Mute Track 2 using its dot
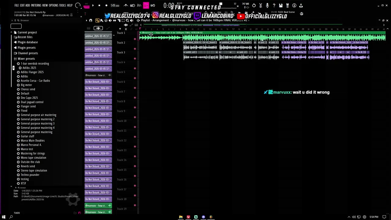391x220 pixels. point(135,49)
